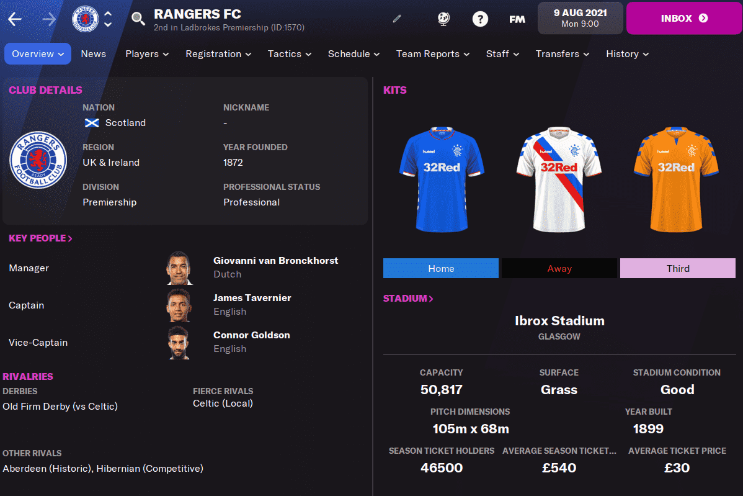Open the Overview menu
Screen dimensions: 743x496
pyautogui.click(x=38, y=54)
